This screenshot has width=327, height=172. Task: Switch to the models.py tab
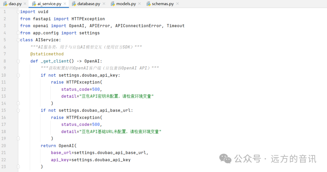coord(126,4)
